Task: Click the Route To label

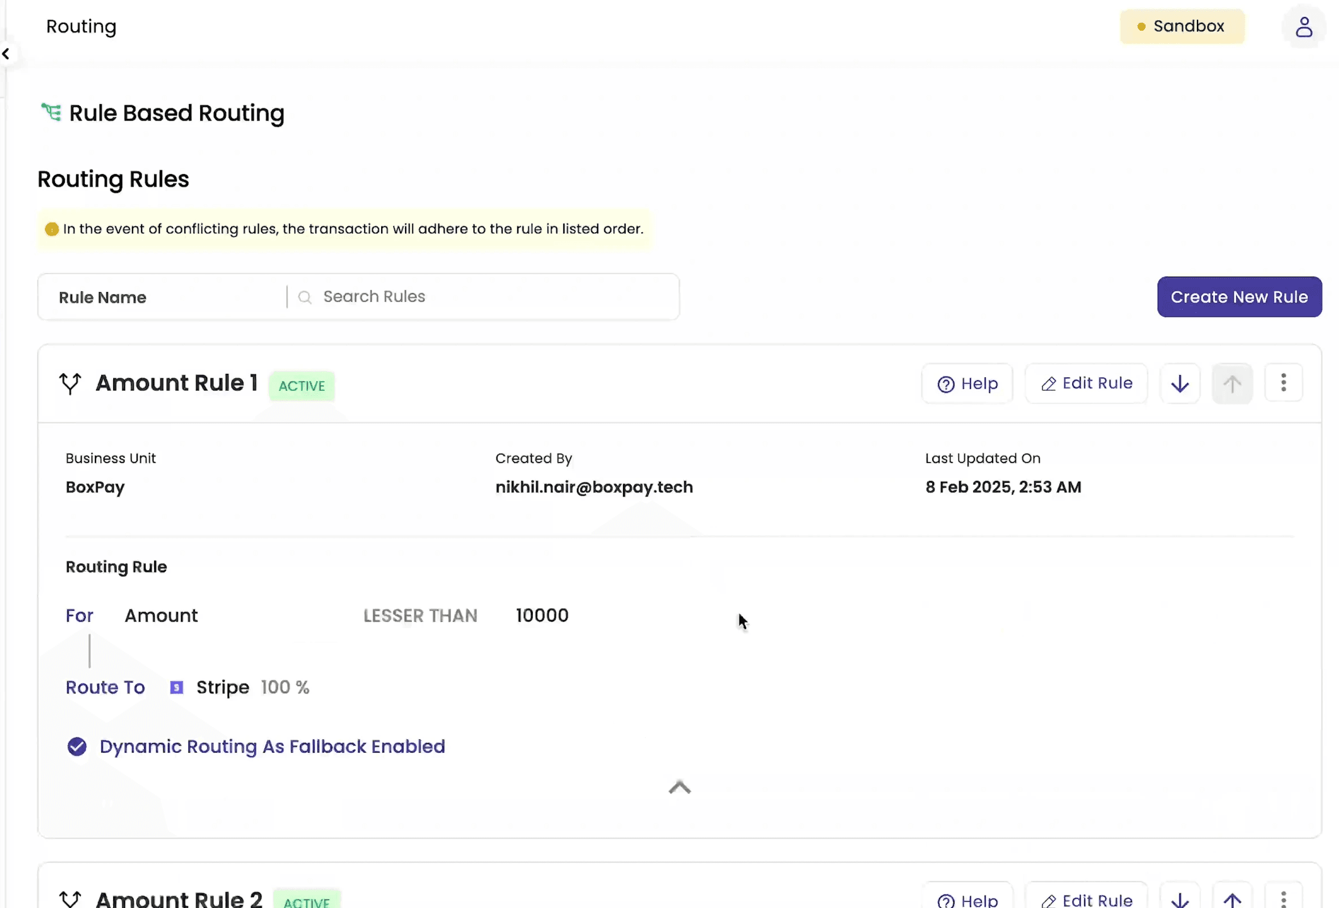Action: [105, 687]
